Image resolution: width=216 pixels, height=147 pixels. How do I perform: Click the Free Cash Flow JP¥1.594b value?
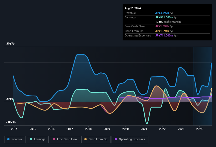(162, 26)
